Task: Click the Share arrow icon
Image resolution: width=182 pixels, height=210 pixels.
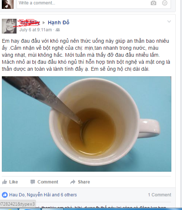Action: point(73,182)
